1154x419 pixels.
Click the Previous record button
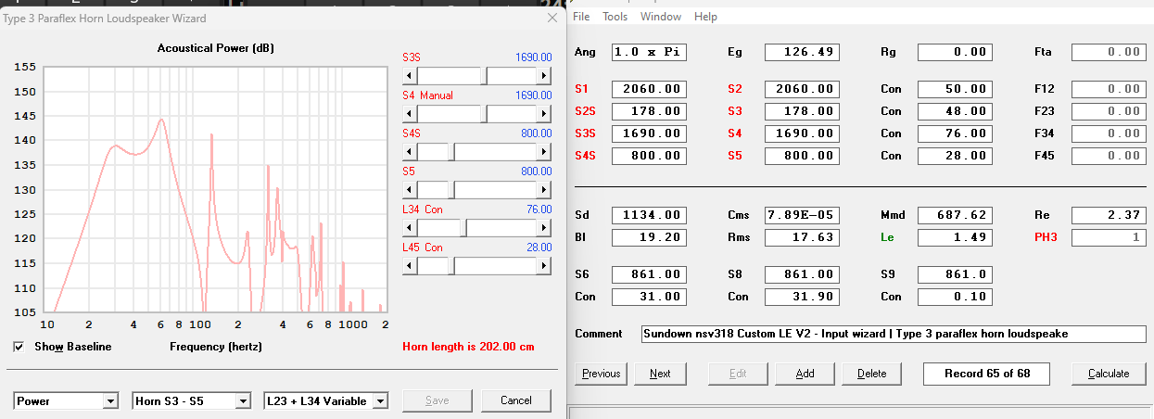point(601,374)
